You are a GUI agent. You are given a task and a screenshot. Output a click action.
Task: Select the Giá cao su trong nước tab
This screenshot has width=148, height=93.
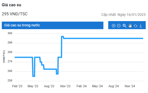pyautogui.click(x=52, y=25)
